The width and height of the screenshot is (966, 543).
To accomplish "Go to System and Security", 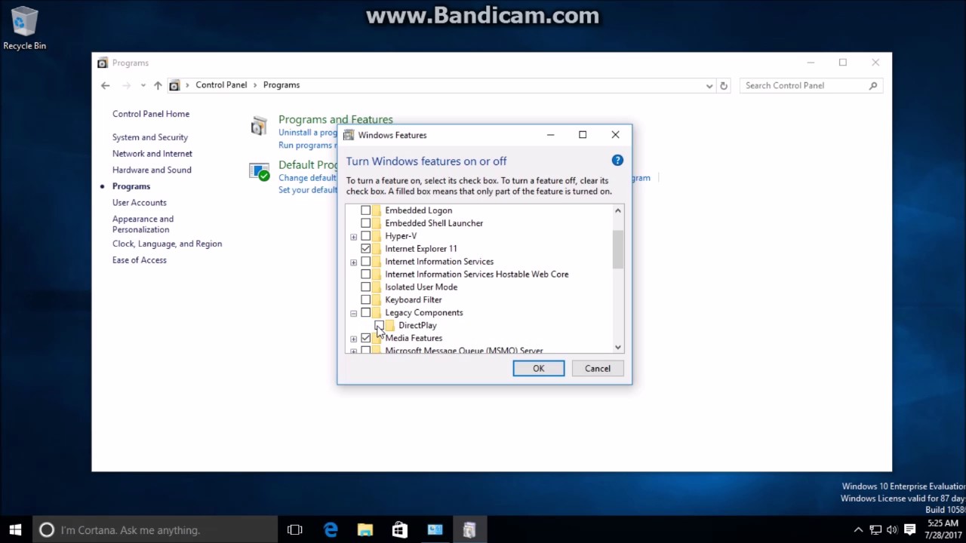I will (150, 137).
